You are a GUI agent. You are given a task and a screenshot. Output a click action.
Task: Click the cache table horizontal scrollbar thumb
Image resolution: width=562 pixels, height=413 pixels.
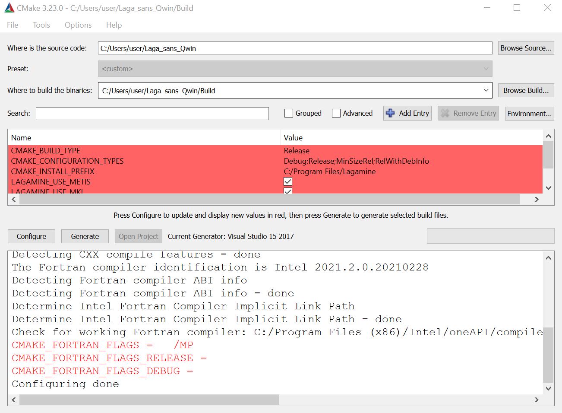[x=270, y=199]
